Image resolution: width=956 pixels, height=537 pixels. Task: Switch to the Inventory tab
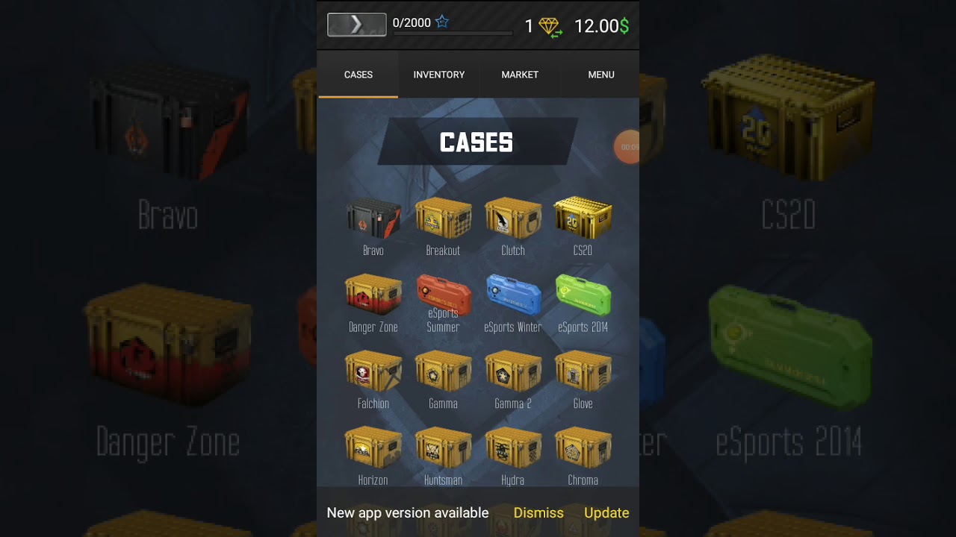(x=439, y=75)
